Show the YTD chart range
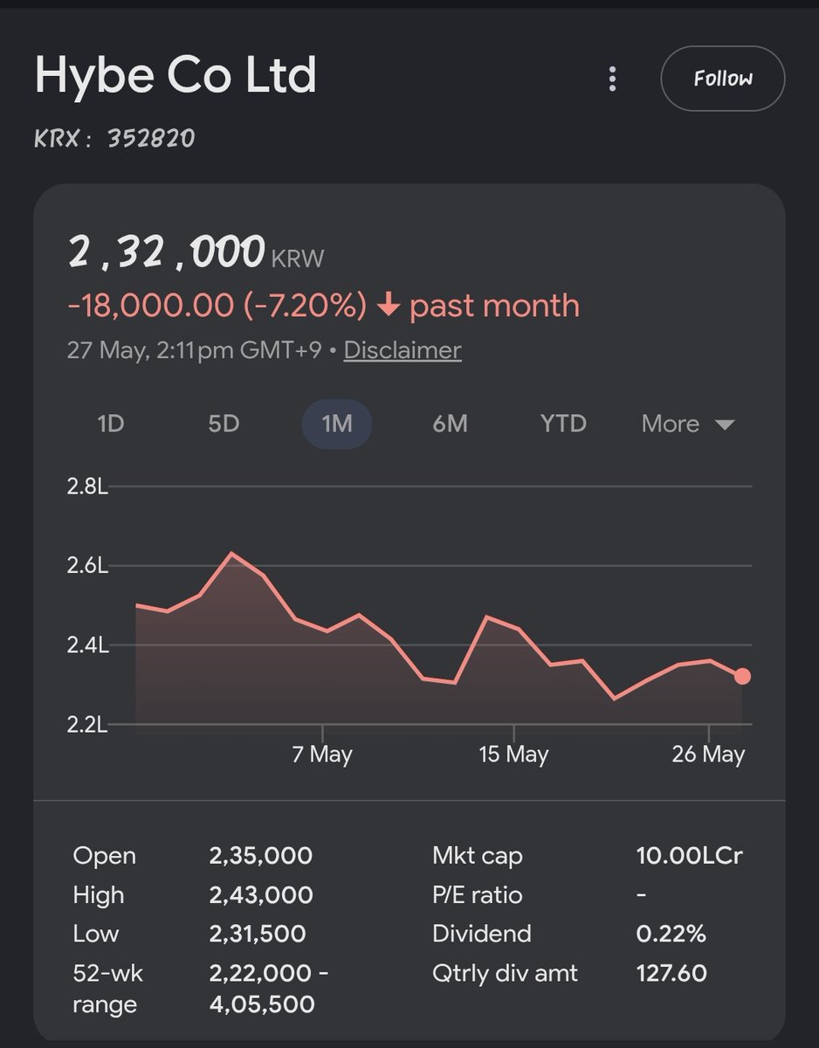819x1048 pixels. click(x=563, y=424)
